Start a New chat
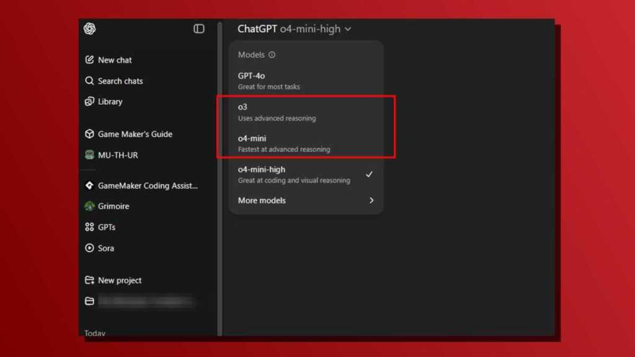 [115, 60]
